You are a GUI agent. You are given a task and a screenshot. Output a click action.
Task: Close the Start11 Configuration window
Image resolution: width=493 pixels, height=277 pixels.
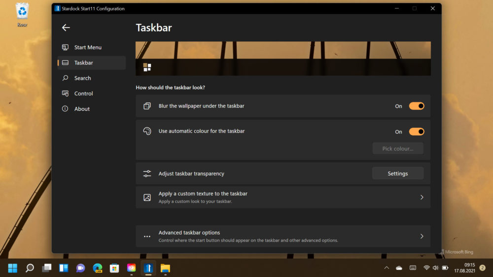(x=433, y=8)
